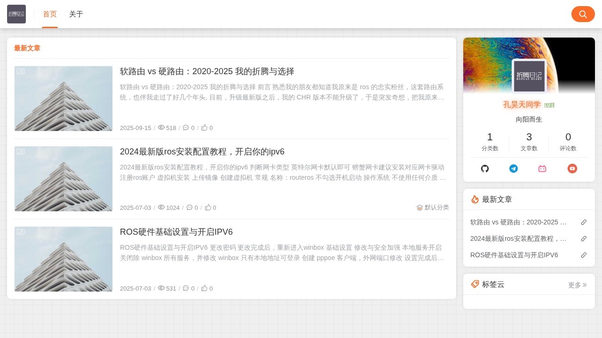Click excerpt beginning 更改密码 更改完成后
Screen dimensions: 602x338
pyautogui.click(x=282, y=253)
